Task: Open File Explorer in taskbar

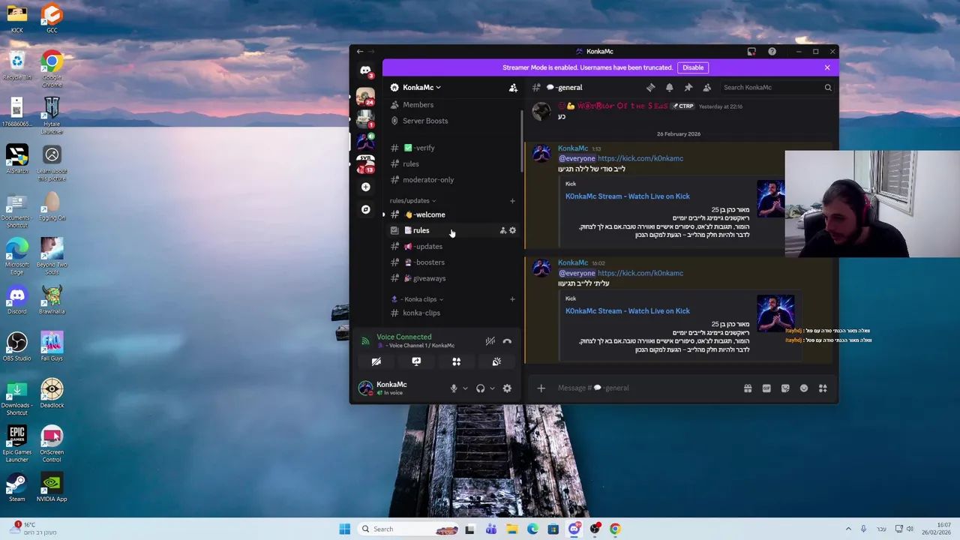Action: click(511, 529)
